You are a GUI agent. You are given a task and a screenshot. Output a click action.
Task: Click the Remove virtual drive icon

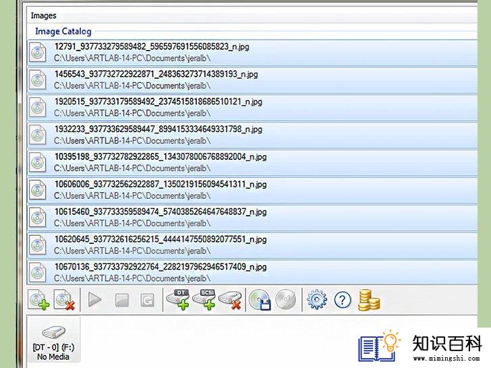point(230,301)
